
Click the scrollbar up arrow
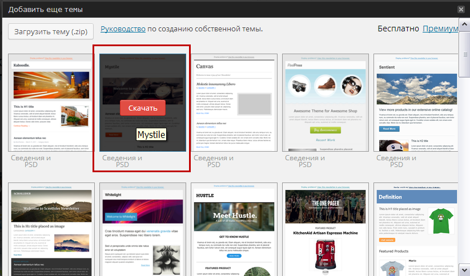tap(464, 25)
